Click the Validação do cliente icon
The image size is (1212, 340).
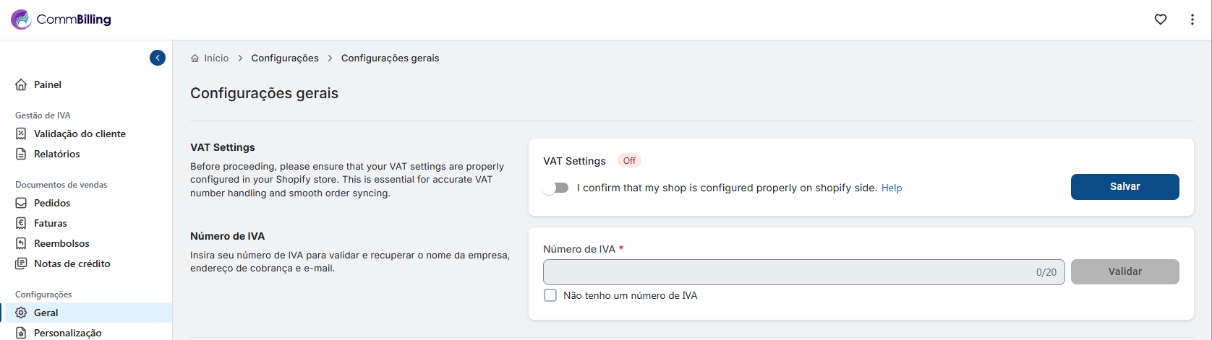tap(21, 134)
